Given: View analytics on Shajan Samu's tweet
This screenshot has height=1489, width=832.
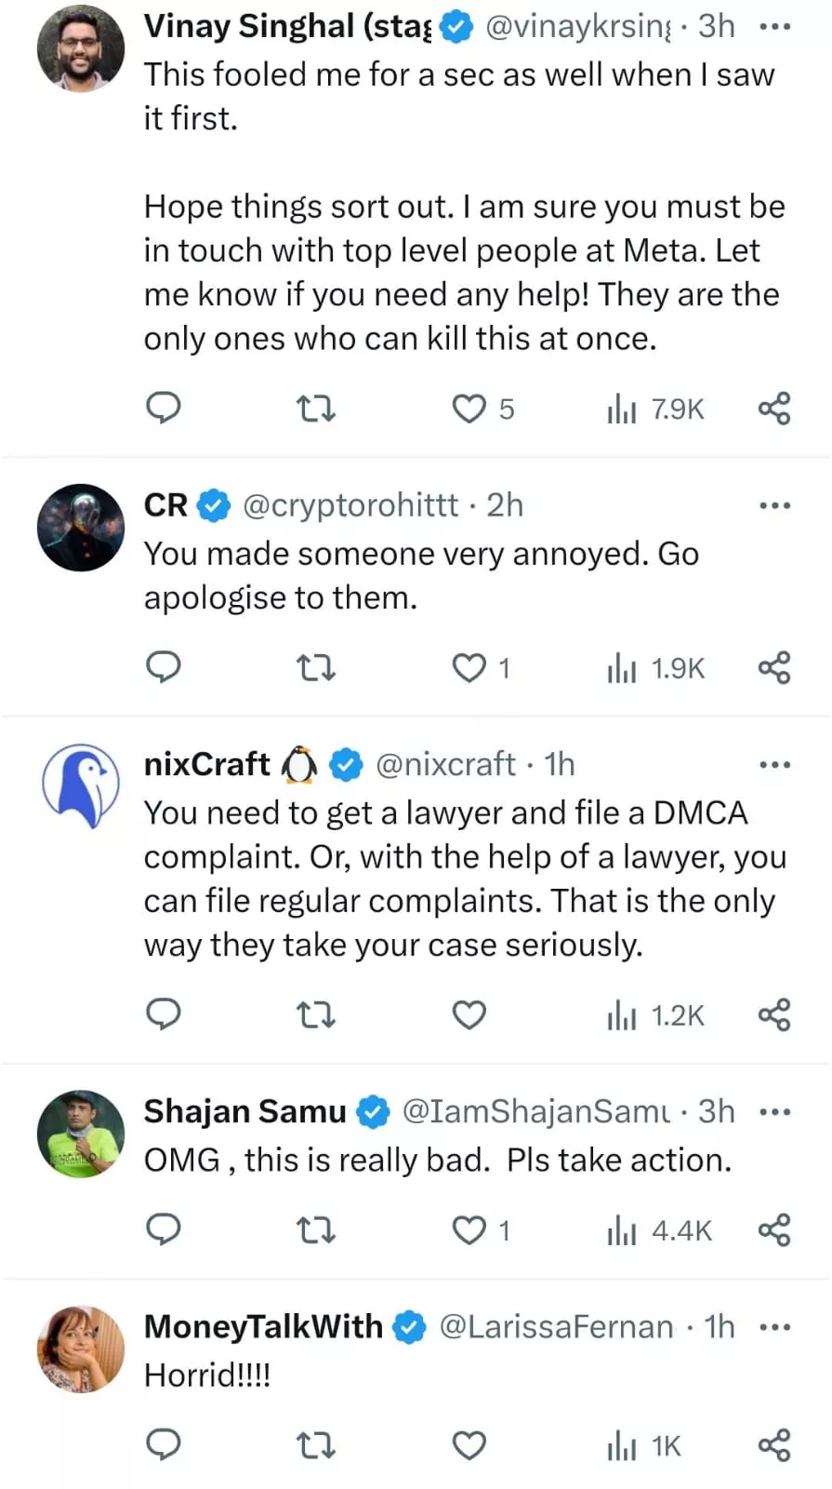Looking at the screenshot, I should (x=658, y=1230).
